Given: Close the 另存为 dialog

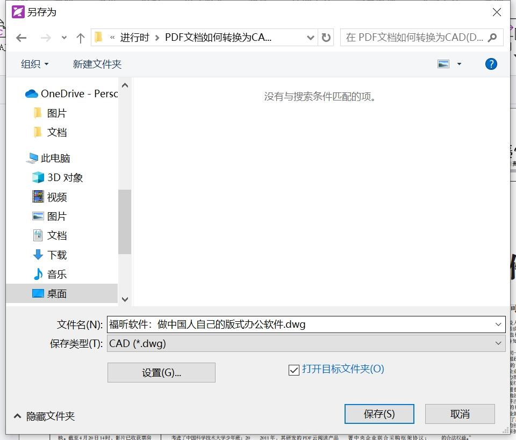Looking at the screenshot, I should click(497, 12).
